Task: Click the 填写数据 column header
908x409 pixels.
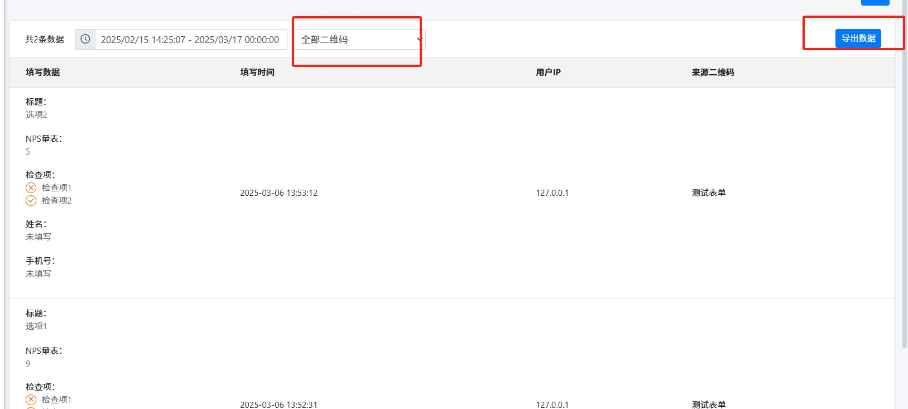Action: pos(43,73)
